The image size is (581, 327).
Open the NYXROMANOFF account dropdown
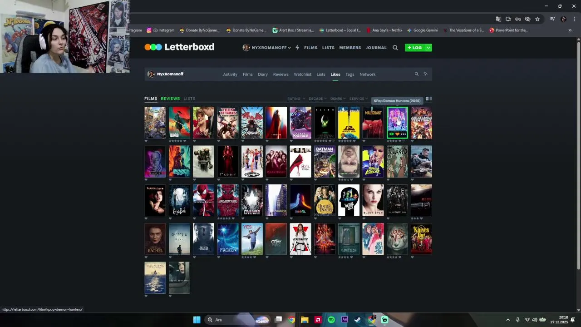267,48
